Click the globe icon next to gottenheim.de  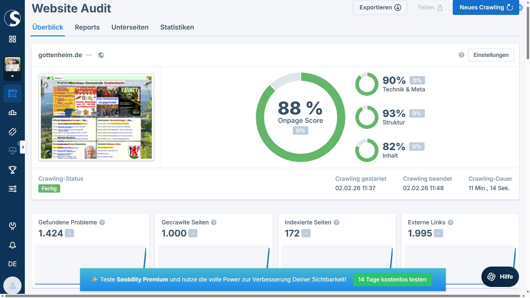point(101,55)
